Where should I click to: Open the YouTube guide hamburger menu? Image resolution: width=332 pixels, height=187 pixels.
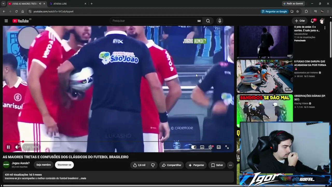pyautogui.click(x=6, y=21)
